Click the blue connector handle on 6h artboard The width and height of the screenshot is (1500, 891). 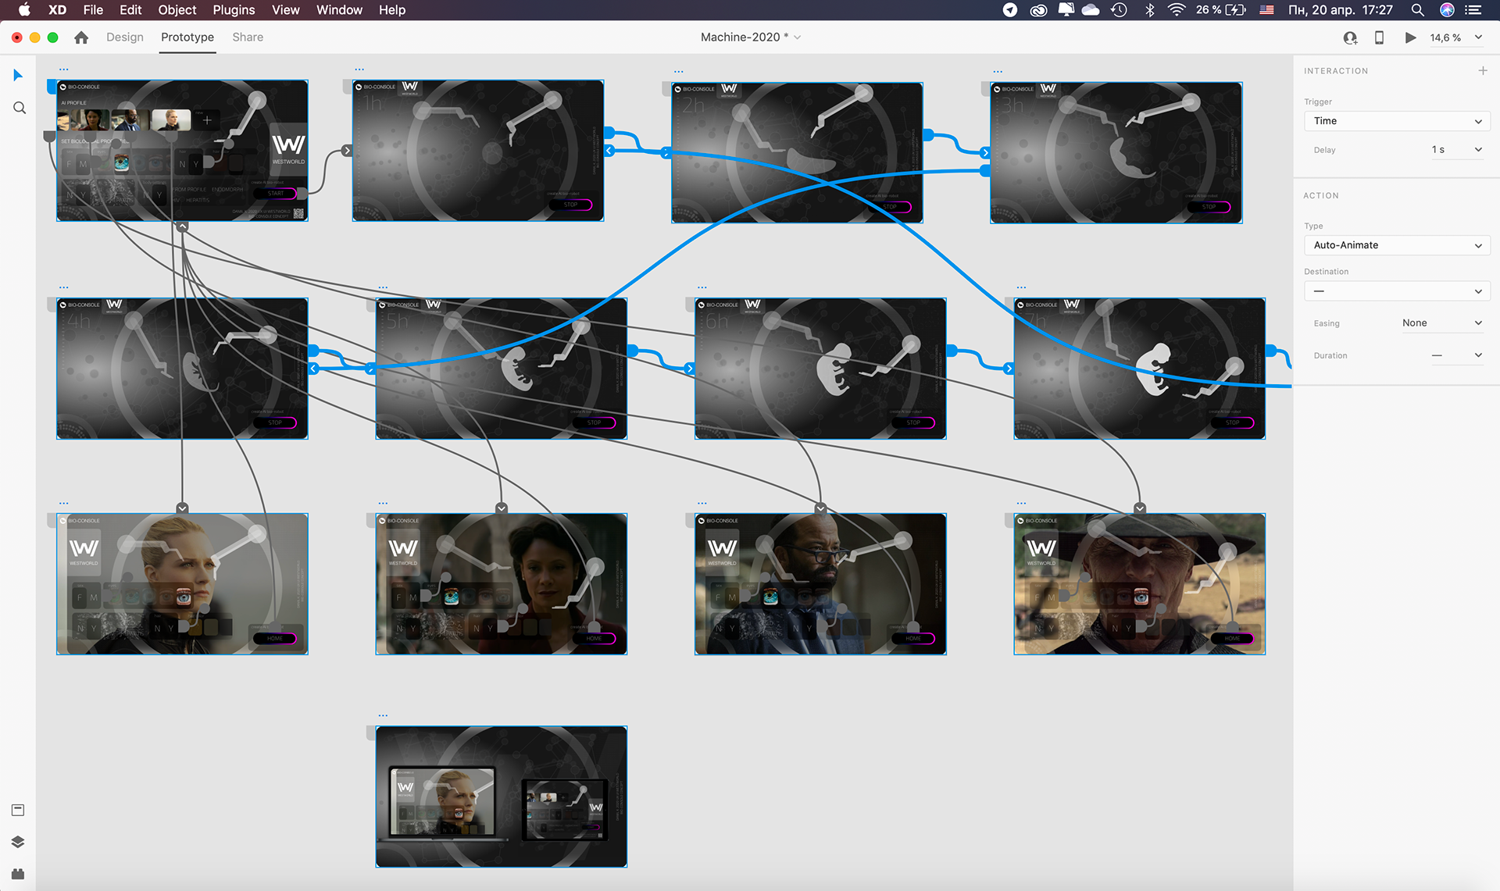pos(952,351)
